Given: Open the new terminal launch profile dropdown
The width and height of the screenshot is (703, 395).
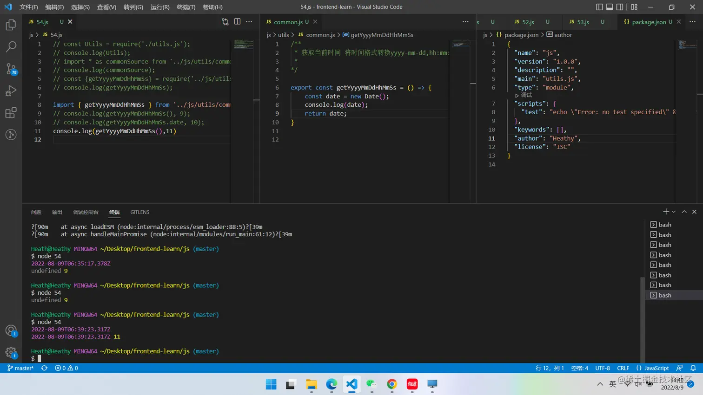Looking at the screenshot, I should click(x=674, y=212).
